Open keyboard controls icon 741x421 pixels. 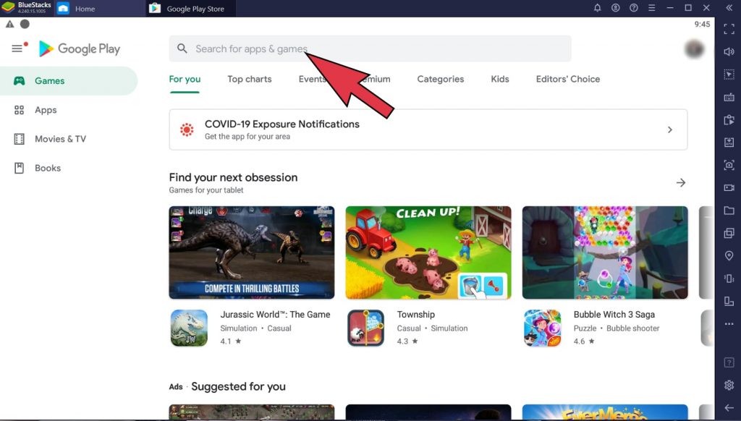pyautogui.click(x=729, y=98)
